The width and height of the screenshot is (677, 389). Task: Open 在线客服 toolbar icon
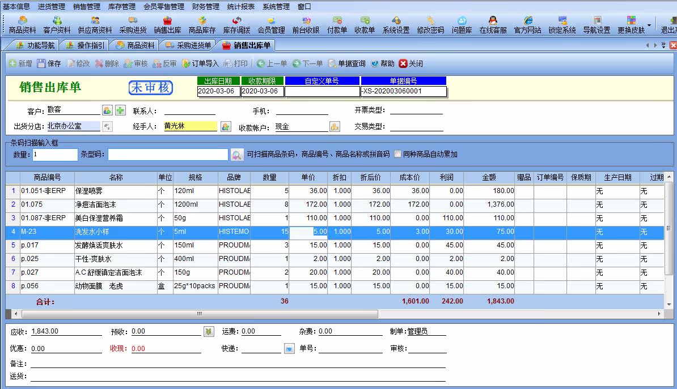coord(493,25)
